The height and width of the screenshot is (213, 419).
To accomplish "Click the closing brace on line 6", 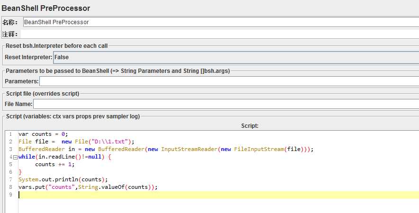I will pos(20,172).
